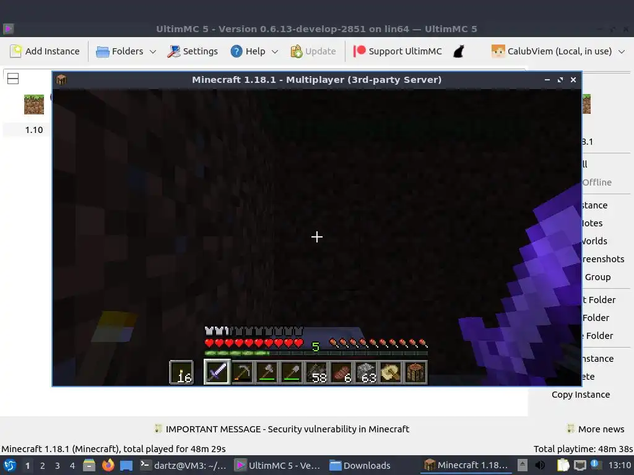Select the map hotbar slot
This screenshot has height=475, width=634.
coord(391,372)
